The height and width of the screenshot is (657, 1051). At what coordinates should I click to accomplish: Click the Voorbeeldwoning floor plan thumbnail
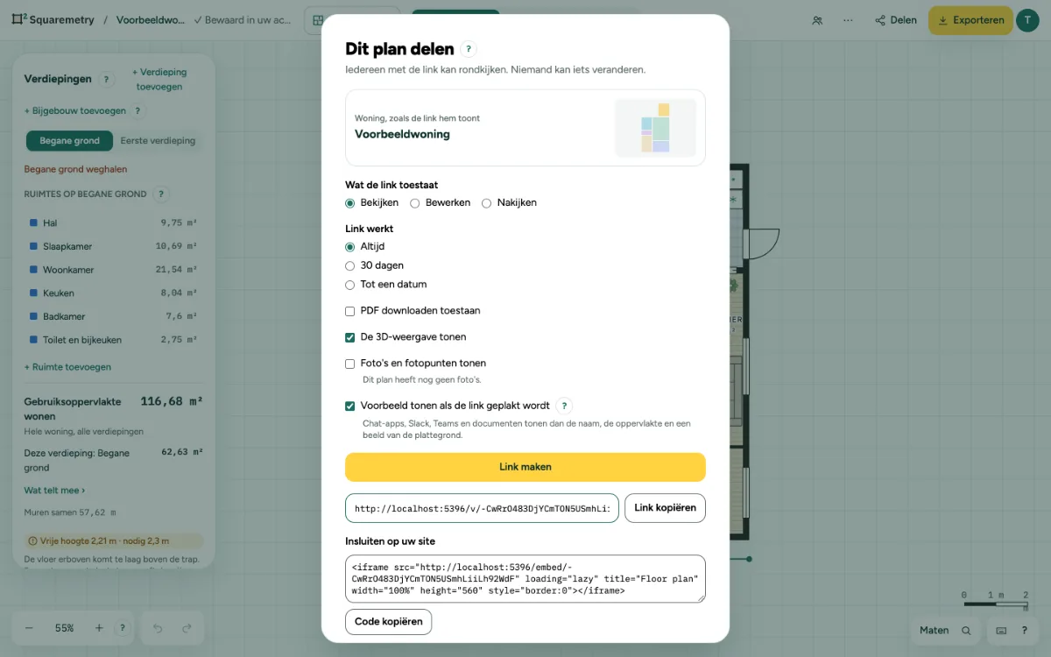pyautogui.click(x=655, y=128)
